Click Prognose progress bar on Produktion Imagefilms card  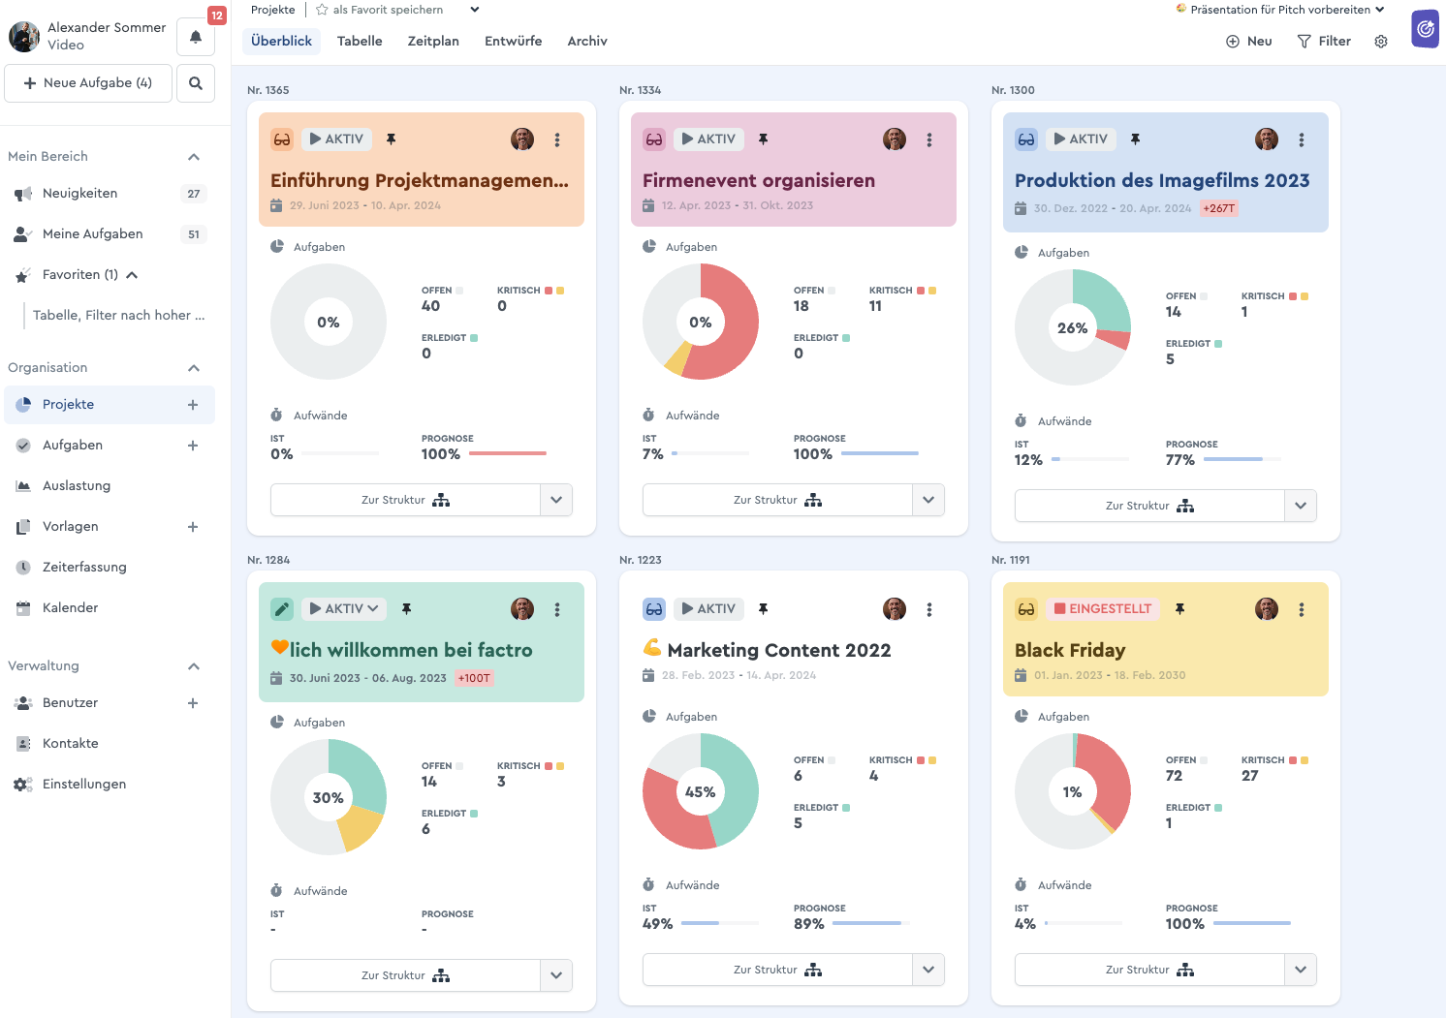pos(1242,459)
